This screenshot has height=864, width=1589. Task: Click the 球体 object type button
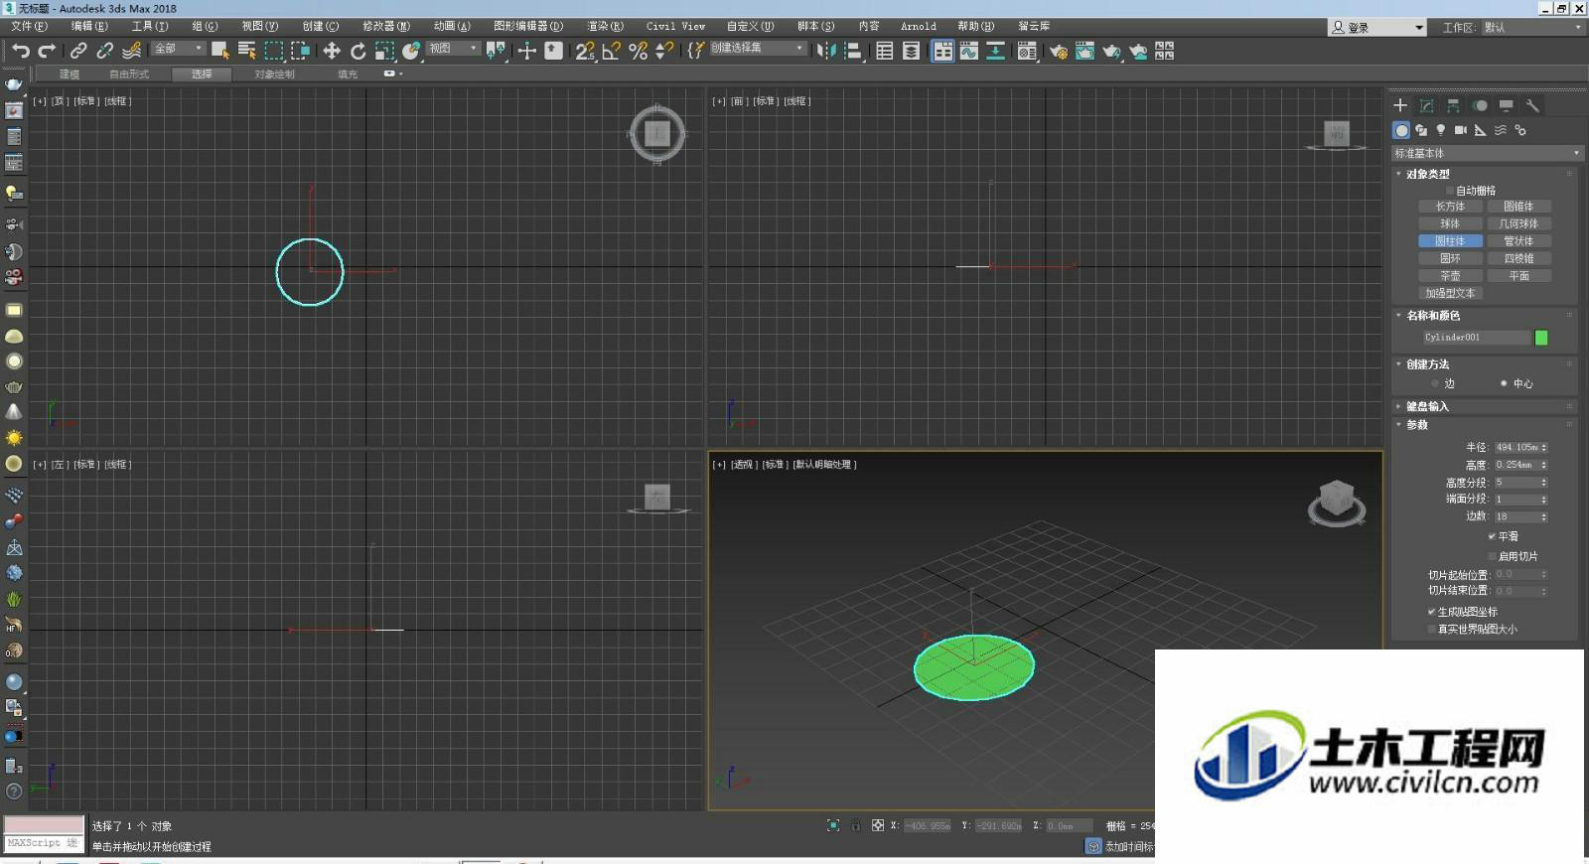click(x=1450, y=224)
